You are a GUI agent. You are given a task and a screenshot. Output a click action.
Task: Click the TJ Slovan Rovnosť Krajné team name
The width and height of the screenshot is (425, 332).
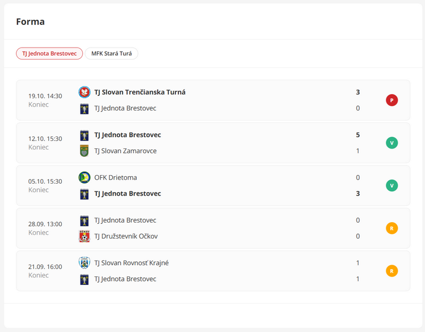(x=131, y=263)
